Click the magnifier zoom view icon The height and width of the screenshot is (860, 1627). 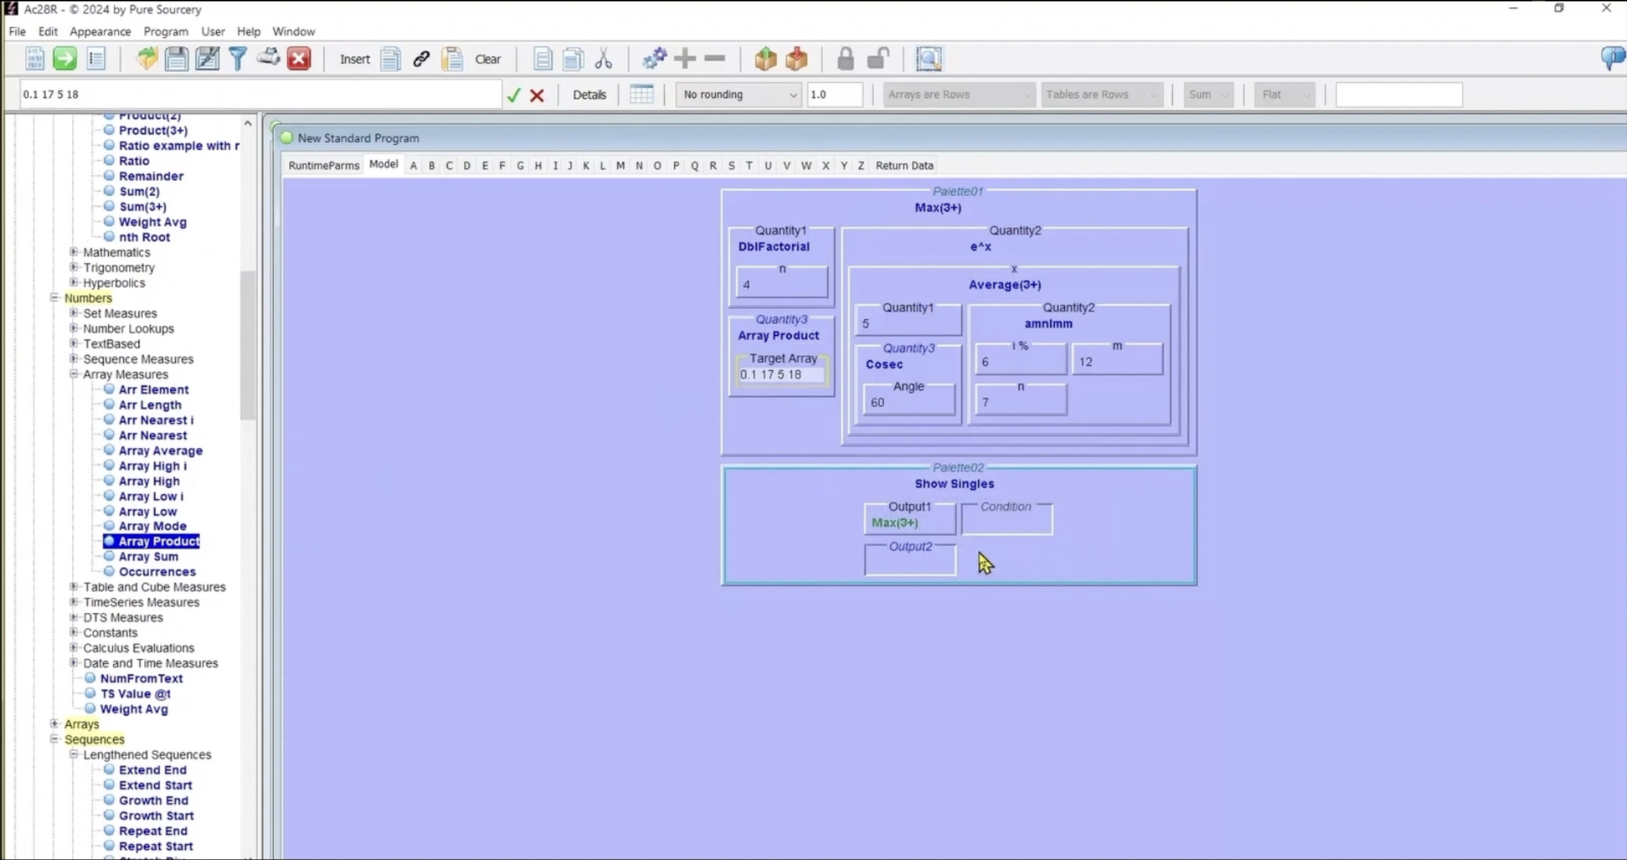[929, 59]
